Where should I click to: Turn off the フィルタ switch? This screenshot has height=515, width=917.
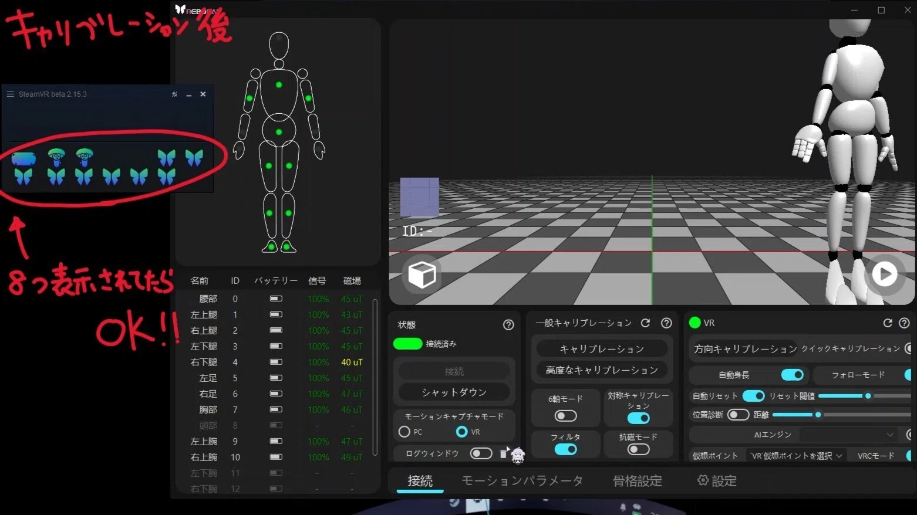click(x=566, y=449)
